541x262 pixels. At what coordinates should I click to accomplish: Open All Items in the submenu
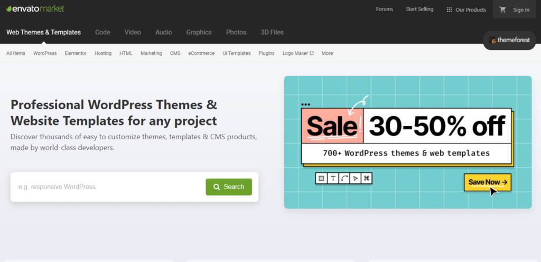click(x=16, y=53)
